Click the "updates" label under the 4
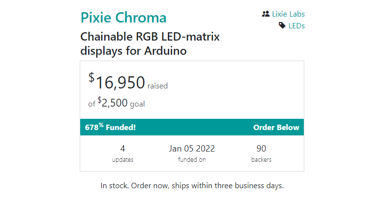 tap(122, 160)
